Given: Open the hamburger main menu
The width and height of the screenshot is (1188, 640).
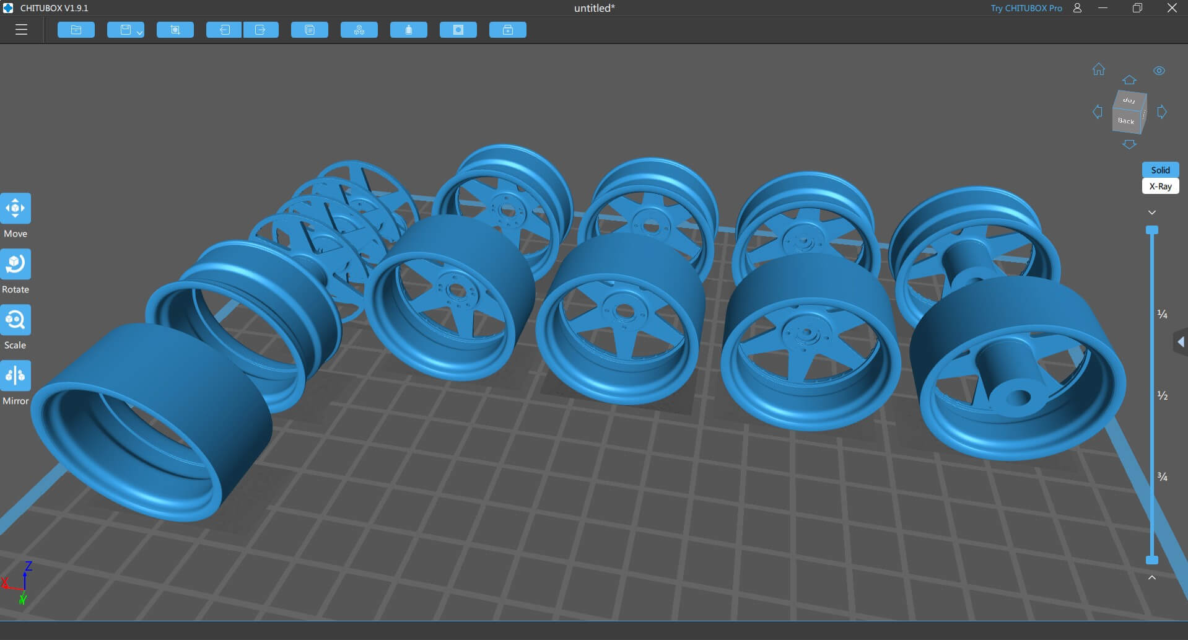Looking at the screenshot, I should 21,30.
